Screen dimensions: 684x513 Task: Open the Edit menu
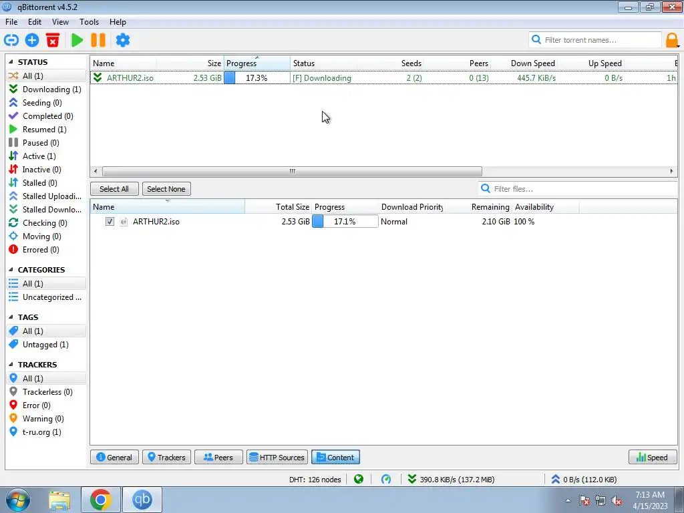pyautogui.click(x=35, y=22)
